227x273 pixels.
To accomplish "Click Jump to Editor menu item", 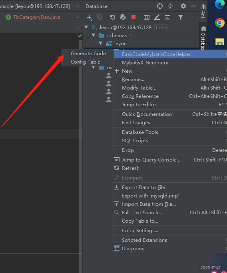I will [169, 104].
